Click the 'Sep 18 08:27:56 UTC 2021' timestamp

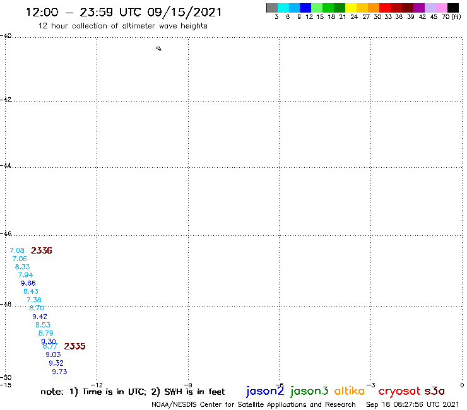(x=413, y=404)
